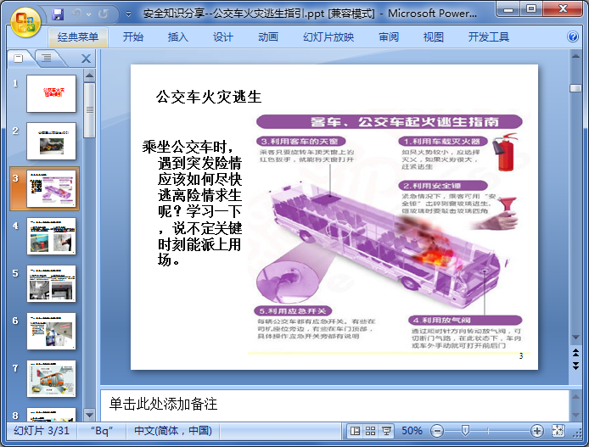
Task: Open the 视图 ribbon tab
Action: pos(434,36)
